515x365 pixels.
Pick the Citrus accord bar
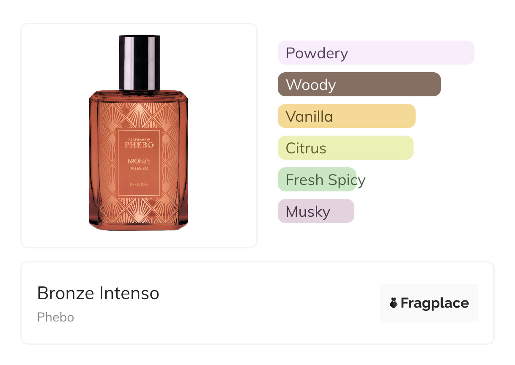[x=345, y=148]
